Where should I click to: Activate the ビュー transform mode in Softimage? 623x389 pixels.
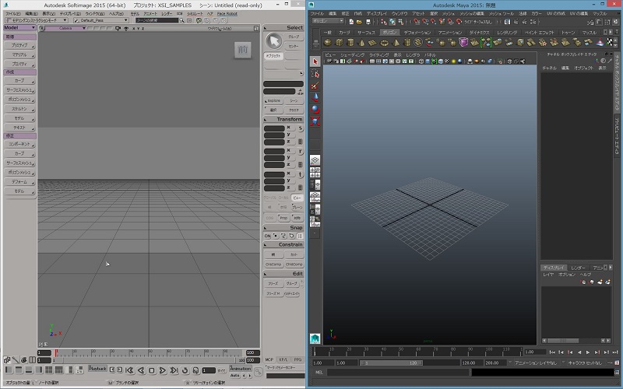pyautogui.click(x=297, y=198)
